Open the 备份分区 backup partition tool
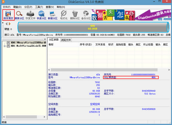The width and height of the screenshot is (172, 125). 86,15
